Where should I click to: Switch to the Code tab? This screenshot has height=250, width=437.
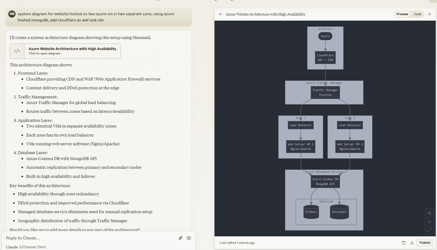[417, 14]
